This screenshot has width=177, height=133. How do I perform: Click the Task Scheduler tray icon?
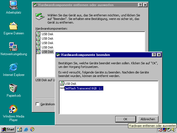(160, 130)
